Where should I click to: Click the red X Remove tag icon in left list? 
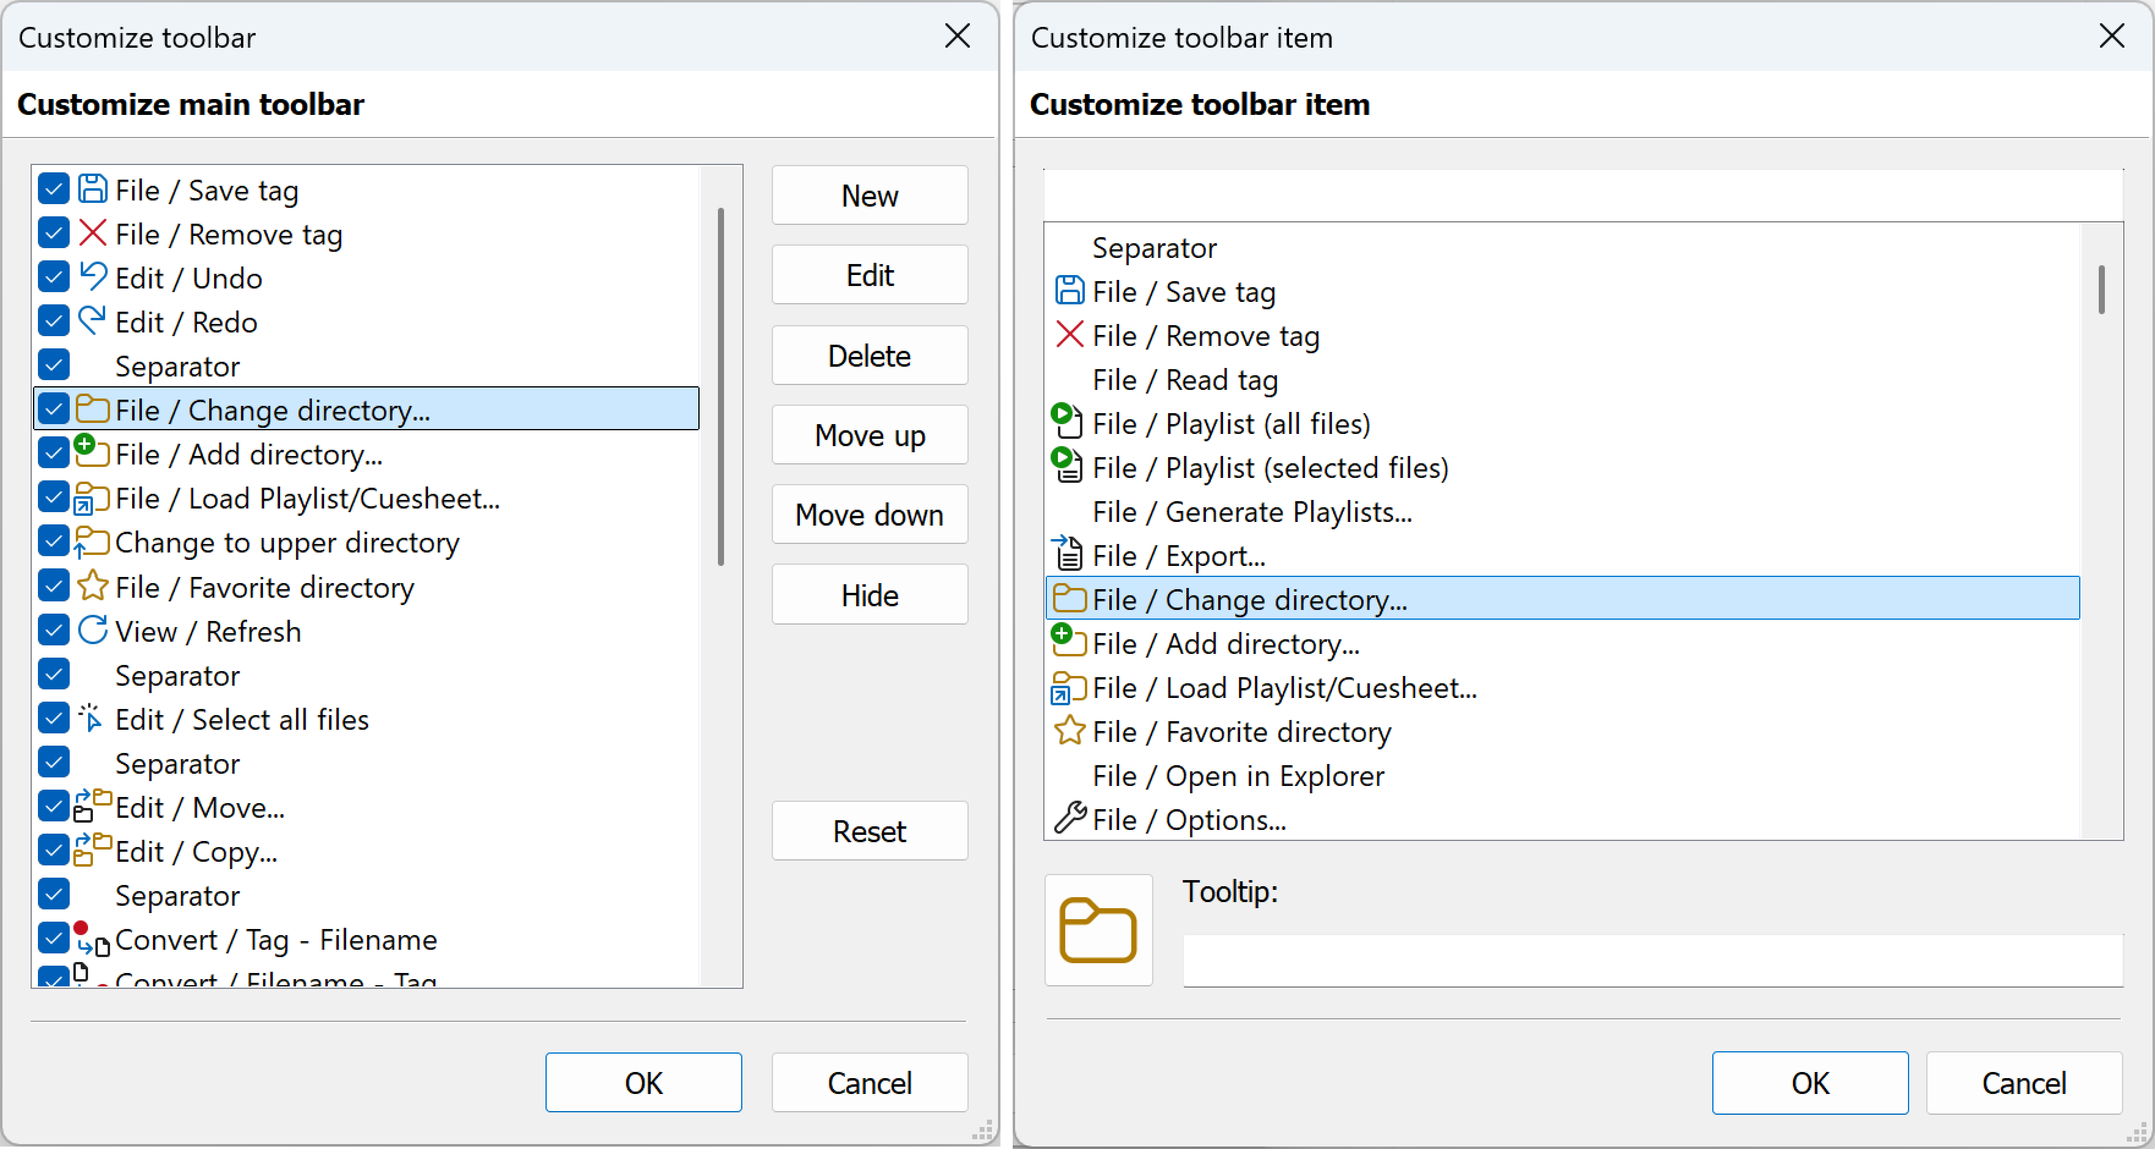point(92,233)
